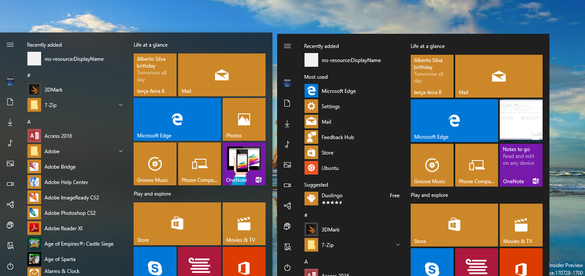Launch Age of Sparta

76,259
